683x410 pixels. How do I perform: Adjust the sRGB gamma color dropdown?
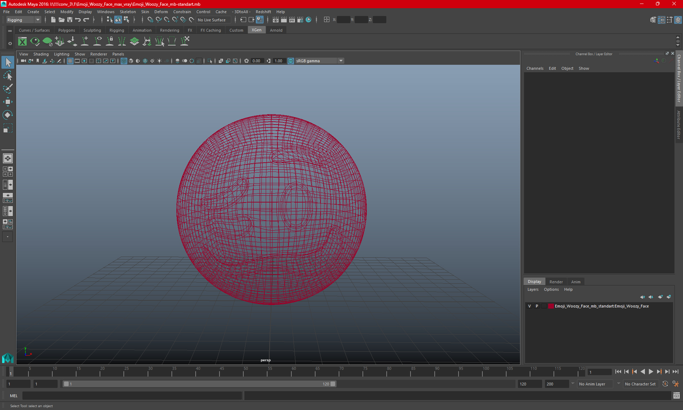tap(341, 61)
